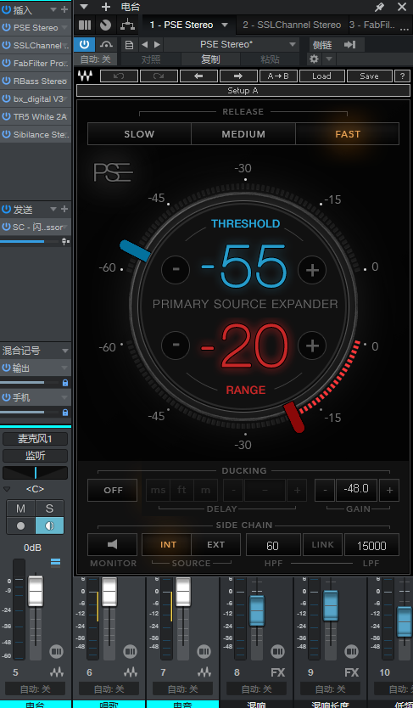Select MEDIUM release mode

pyautogui.click(x=243, y=134)
